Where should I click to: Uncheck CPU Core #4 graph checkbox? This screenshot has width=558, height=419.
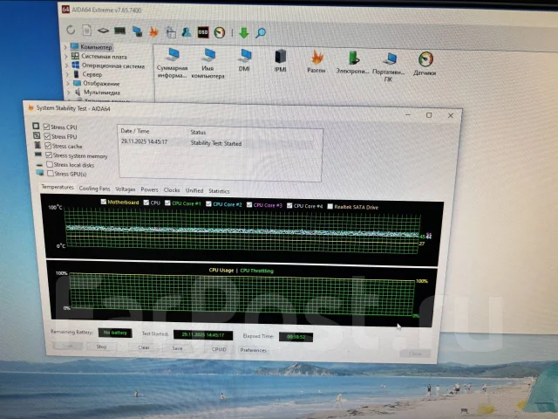pyautogui.click(x=289, y=205)
